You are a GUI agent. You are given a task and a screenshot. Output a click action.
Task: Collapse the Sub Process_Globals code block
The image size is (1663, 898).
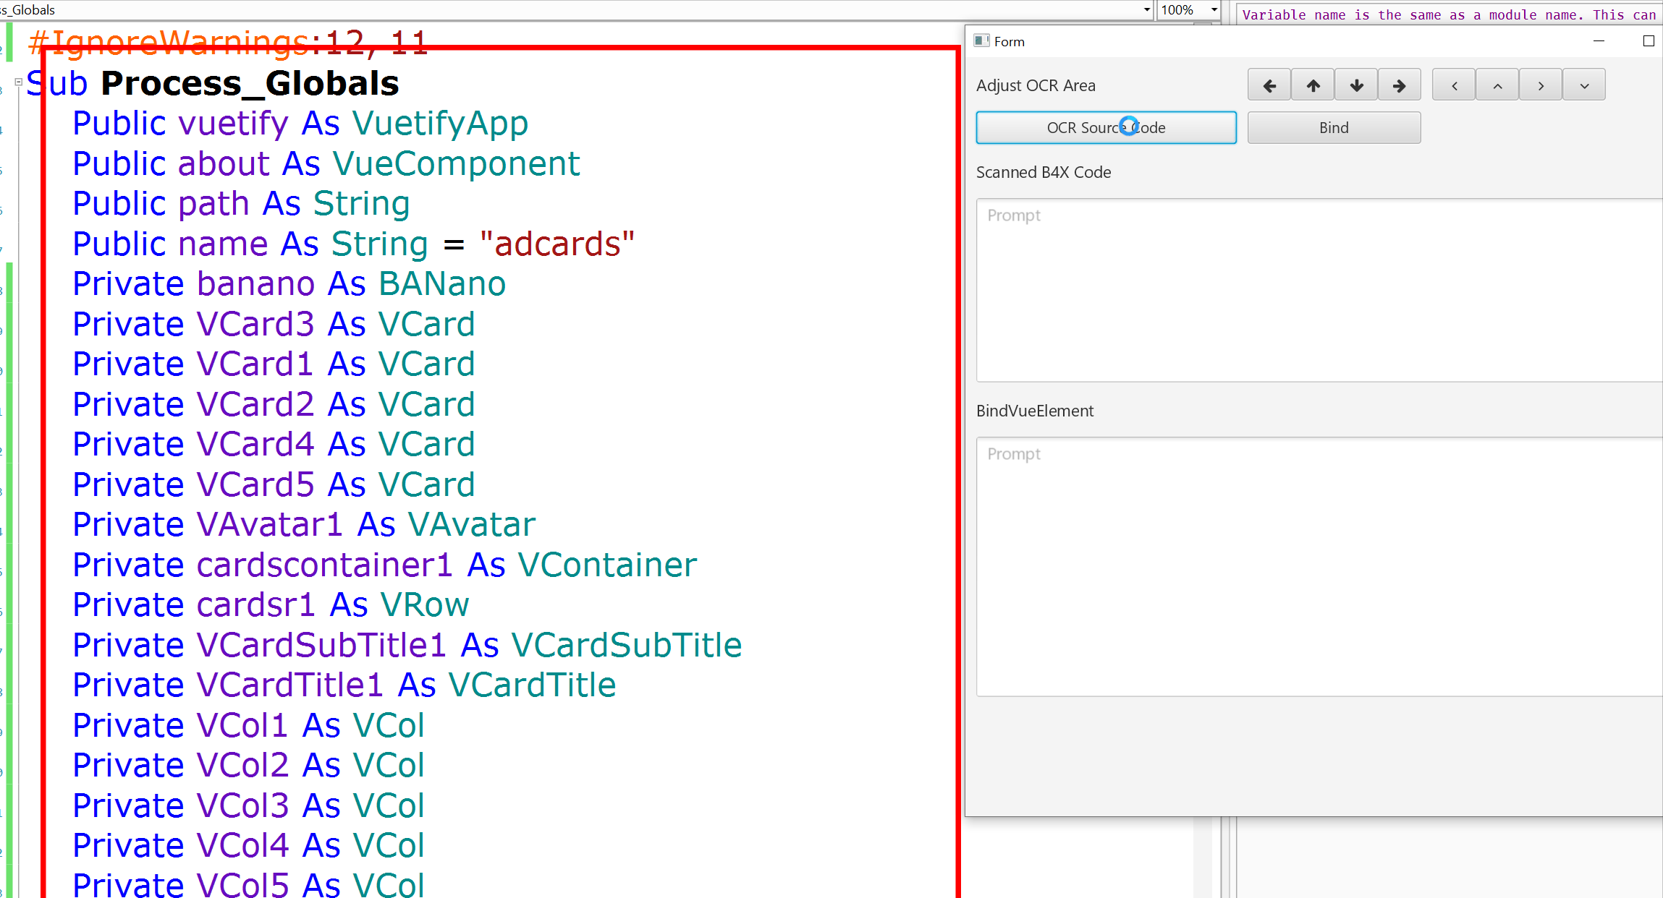[19, 82]
